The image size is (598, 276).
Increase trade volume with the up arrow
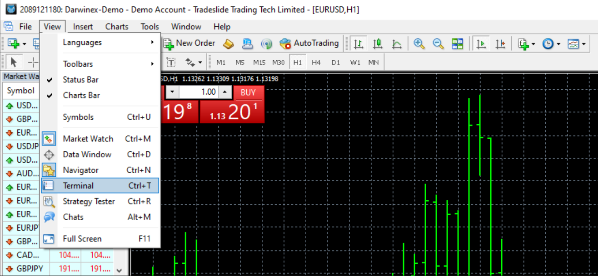pos(225,92)
